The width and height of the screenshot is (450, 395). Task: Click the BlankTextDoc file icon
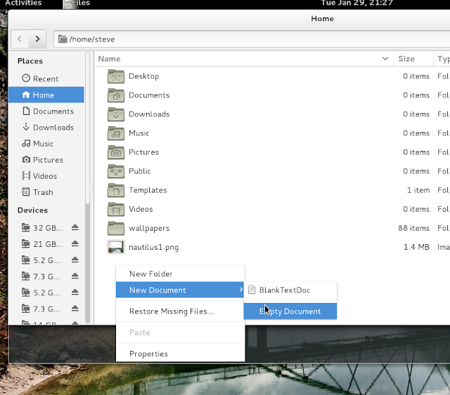coord(252,290)
